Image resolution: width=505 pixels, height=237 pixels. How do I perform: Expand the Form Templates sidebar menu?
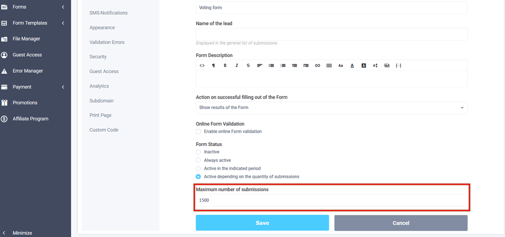(35, 23)
